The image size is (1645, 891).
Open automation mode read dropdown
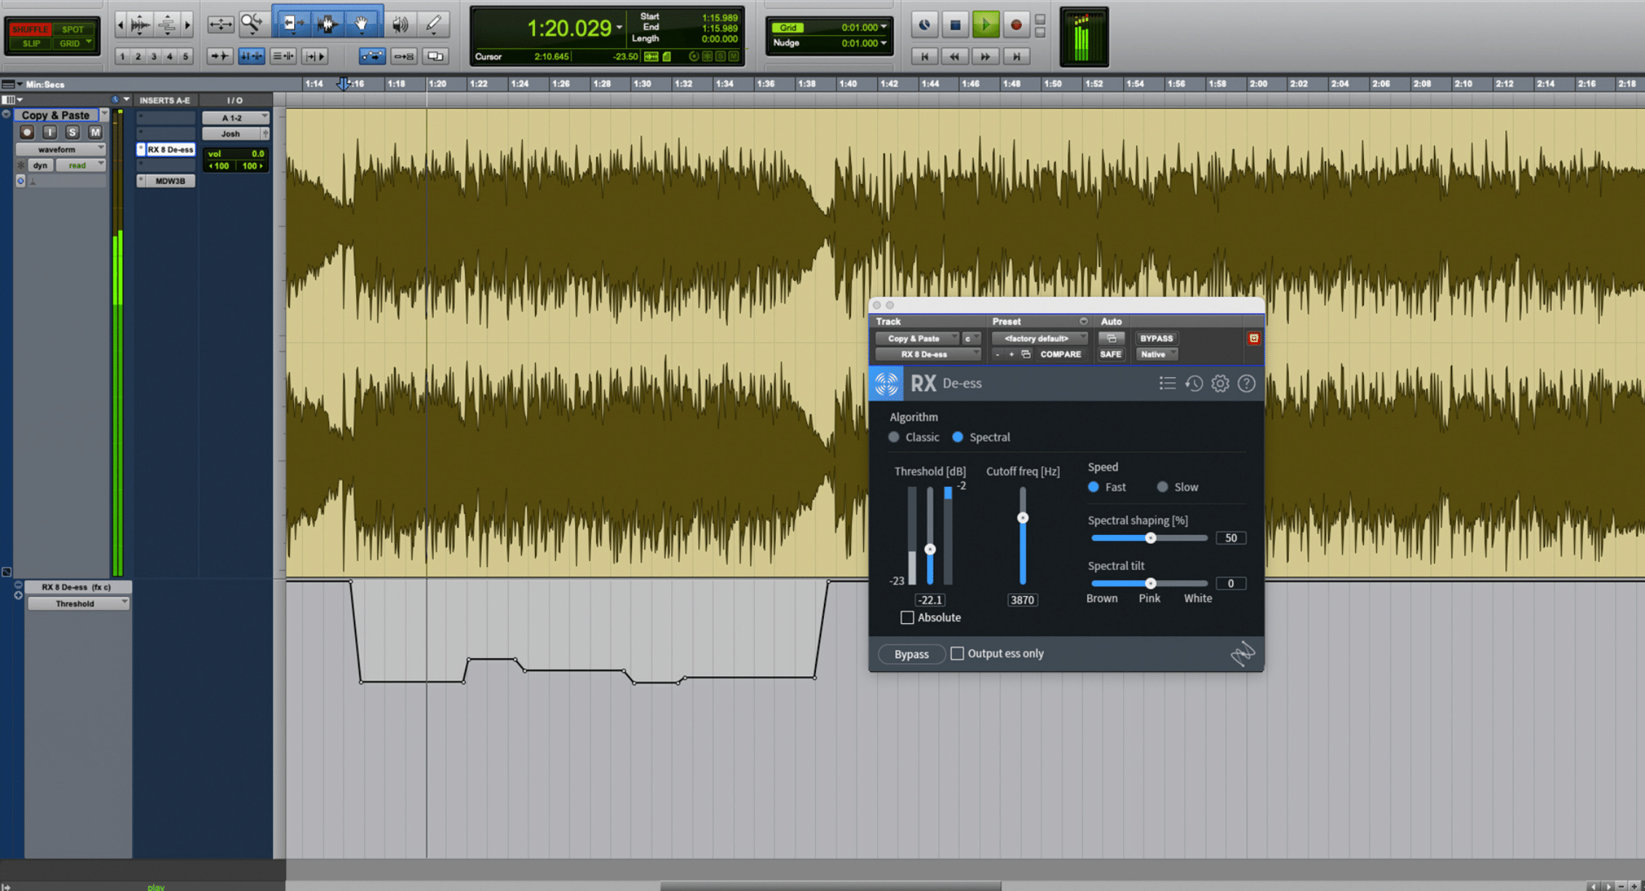point(81,165)
